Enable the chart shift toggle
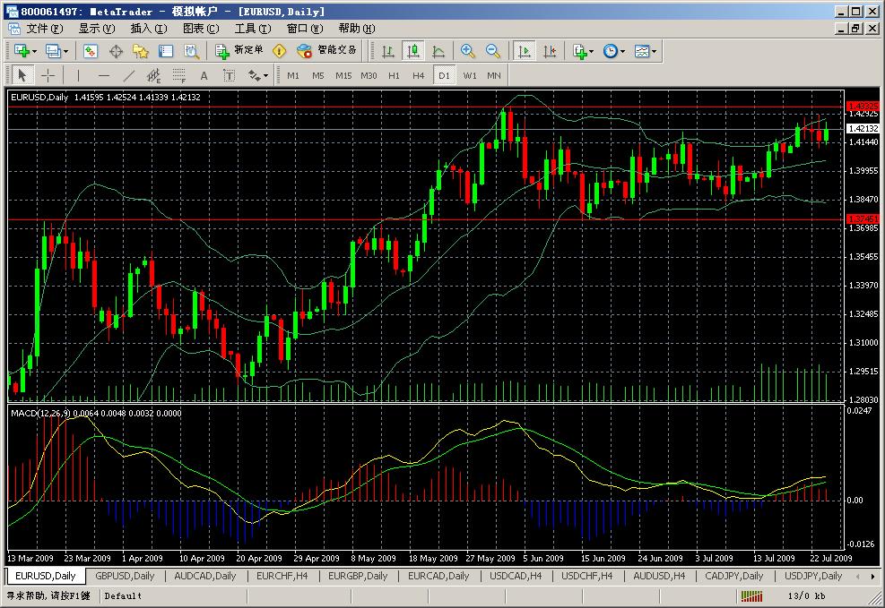Screen dimensions: 885x608 point(550,51)
